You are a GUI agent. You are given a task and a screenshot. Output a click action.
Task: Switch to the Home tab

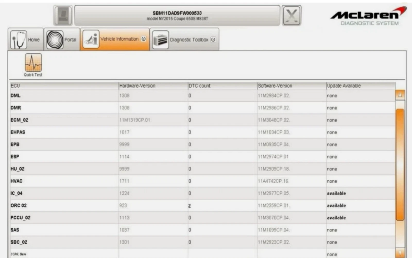(26, 39)
